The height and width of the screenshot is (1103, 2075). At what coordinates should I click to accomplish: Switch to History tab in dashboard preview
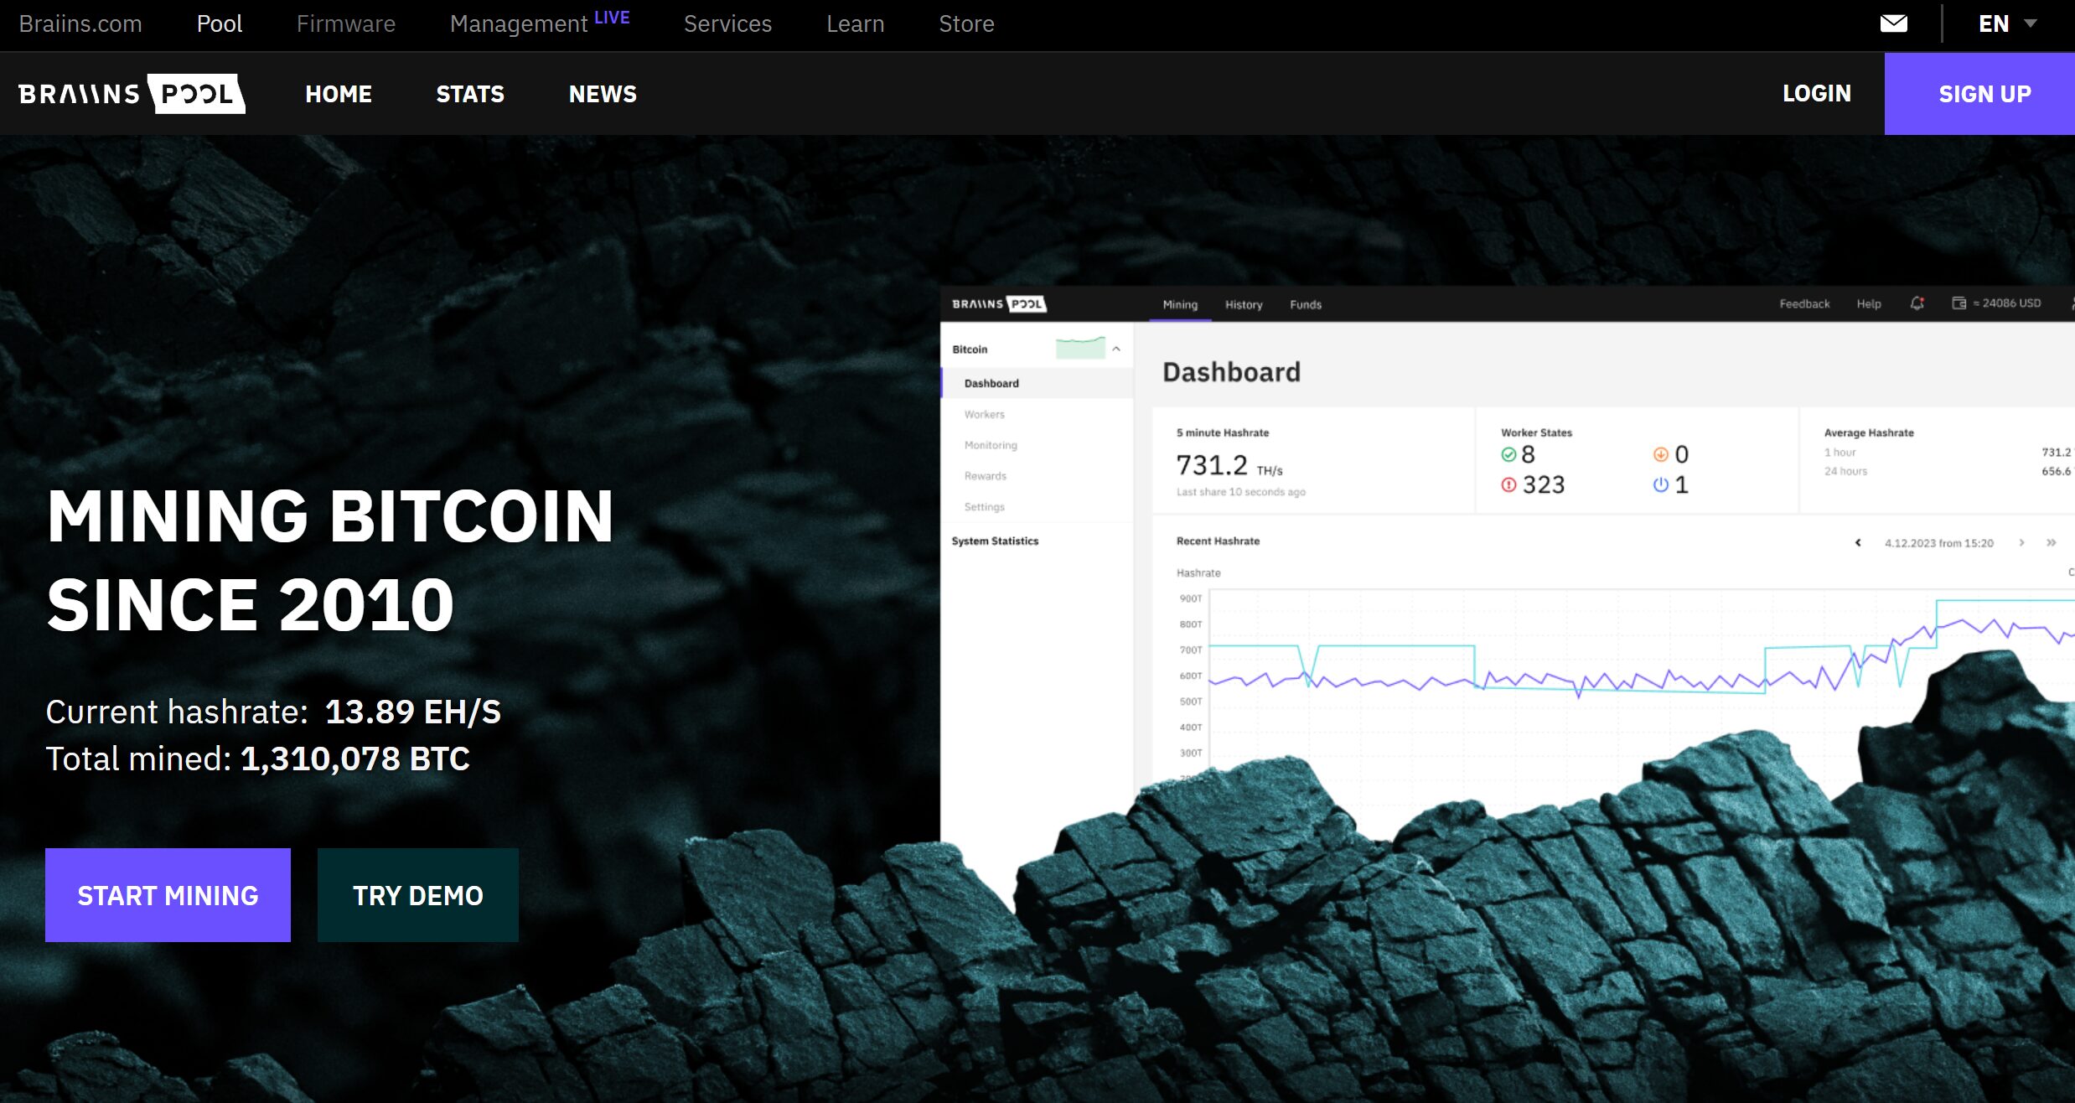pyautogui.click(x=1243, y=304)
